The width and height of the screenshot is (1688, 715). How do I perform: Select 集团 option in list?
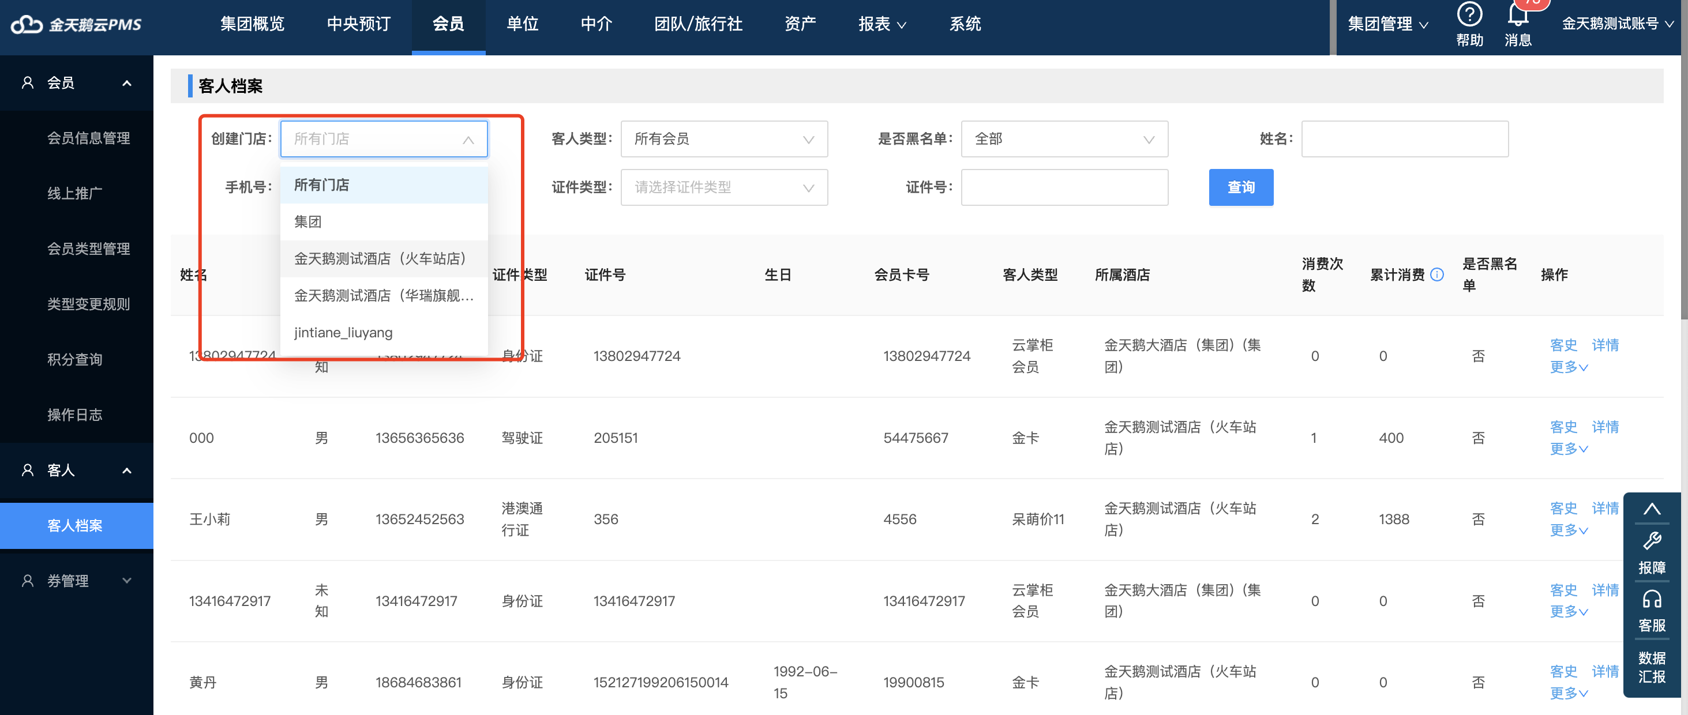pyautogui.click(x=383, y=222)
